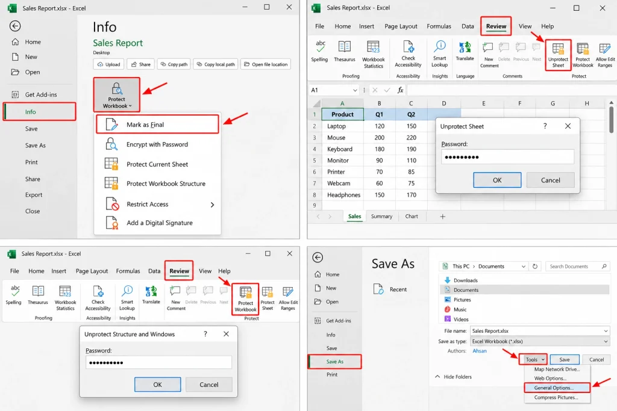Screen dimensions: 617x411
Task: Switch to the Chart sheet tab
Action: coord(412,217)
